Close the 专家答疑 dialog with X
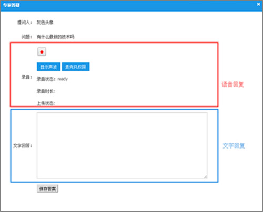This screenshot has height=212, width=263. pos(258,4)
